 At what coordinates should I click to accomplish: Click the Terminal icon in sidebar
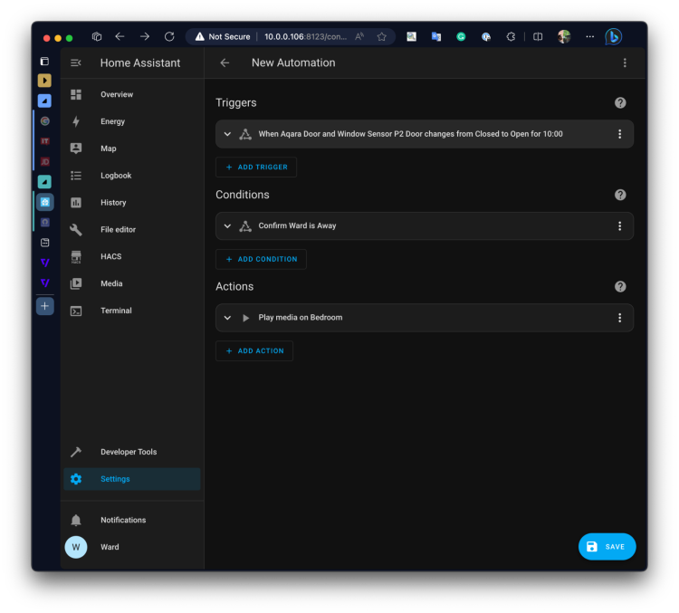(x=76, y=311)
